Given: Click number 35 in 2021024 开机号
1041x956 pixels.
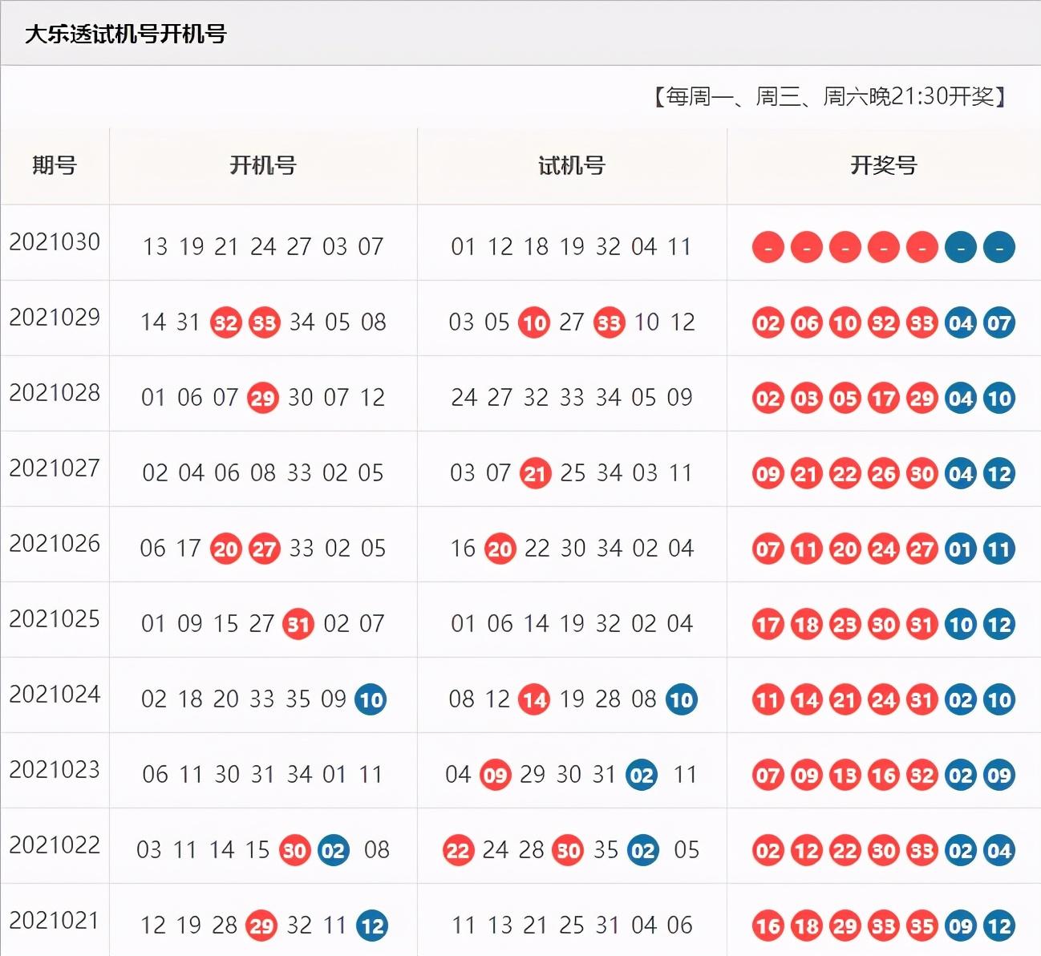Looking at the screenshot, I should pos(298,699).
